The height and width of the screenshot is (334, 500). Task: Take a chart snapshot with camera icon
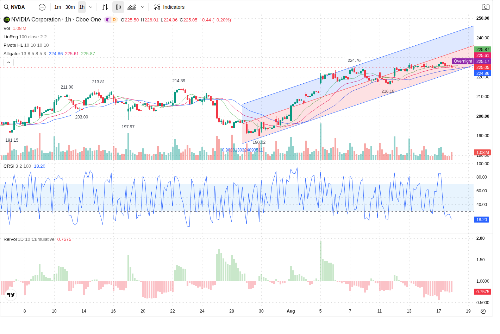(486, 7)
